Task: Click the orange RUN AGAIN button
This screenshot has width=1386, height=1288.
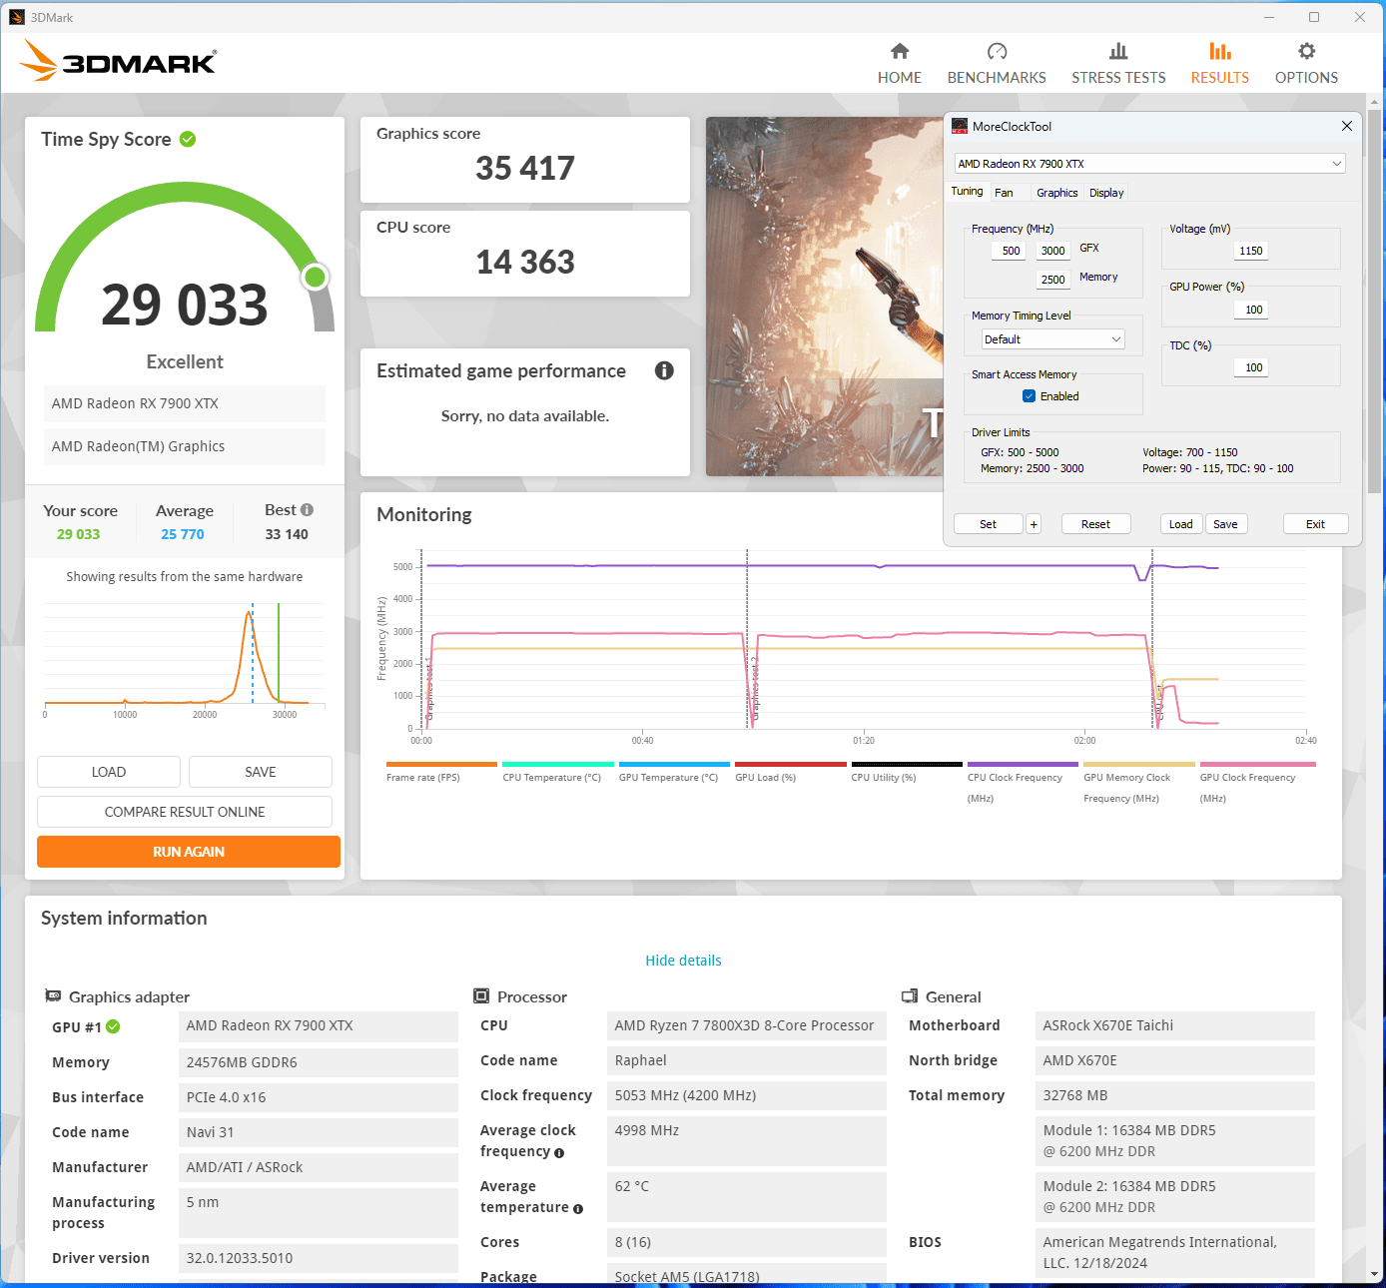Action: pyautogui.click(x=189, y=852)
